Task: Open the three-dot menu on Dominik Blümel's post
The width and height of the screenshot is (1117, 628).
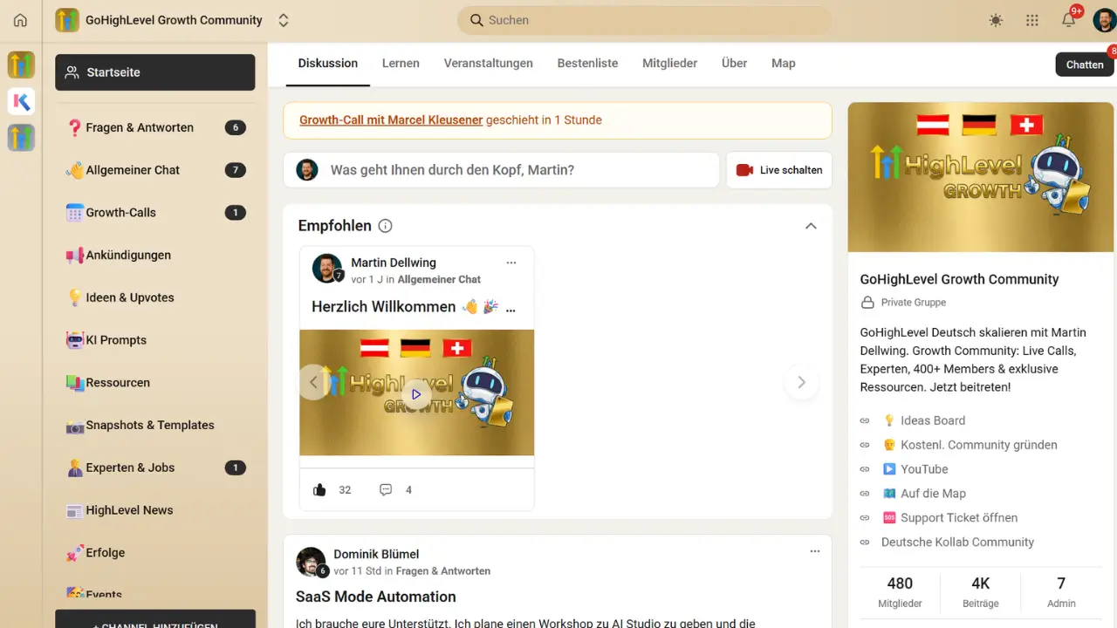Action: pos(815,551)
